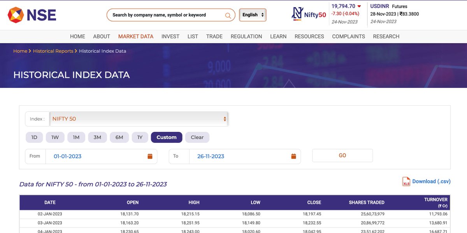Click the Clear button

(197, 137)
